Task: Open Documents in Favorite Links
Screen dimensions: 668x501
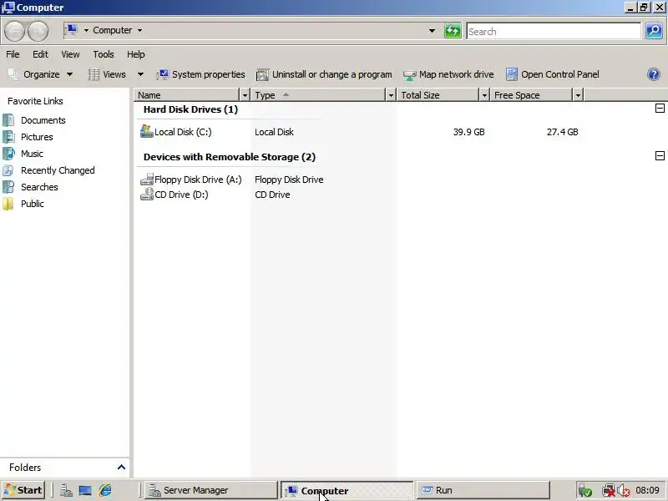Action: click(x=43, y=120)
